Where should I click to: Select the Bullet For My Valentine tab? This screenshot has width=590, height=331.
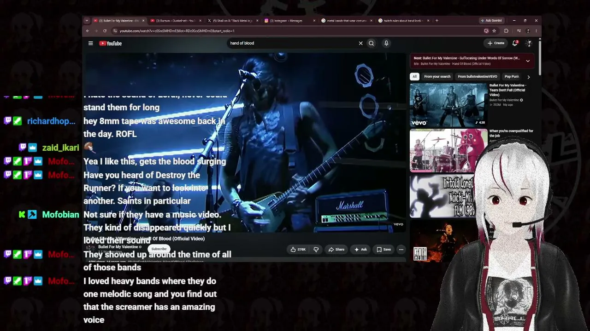[118, 21]
